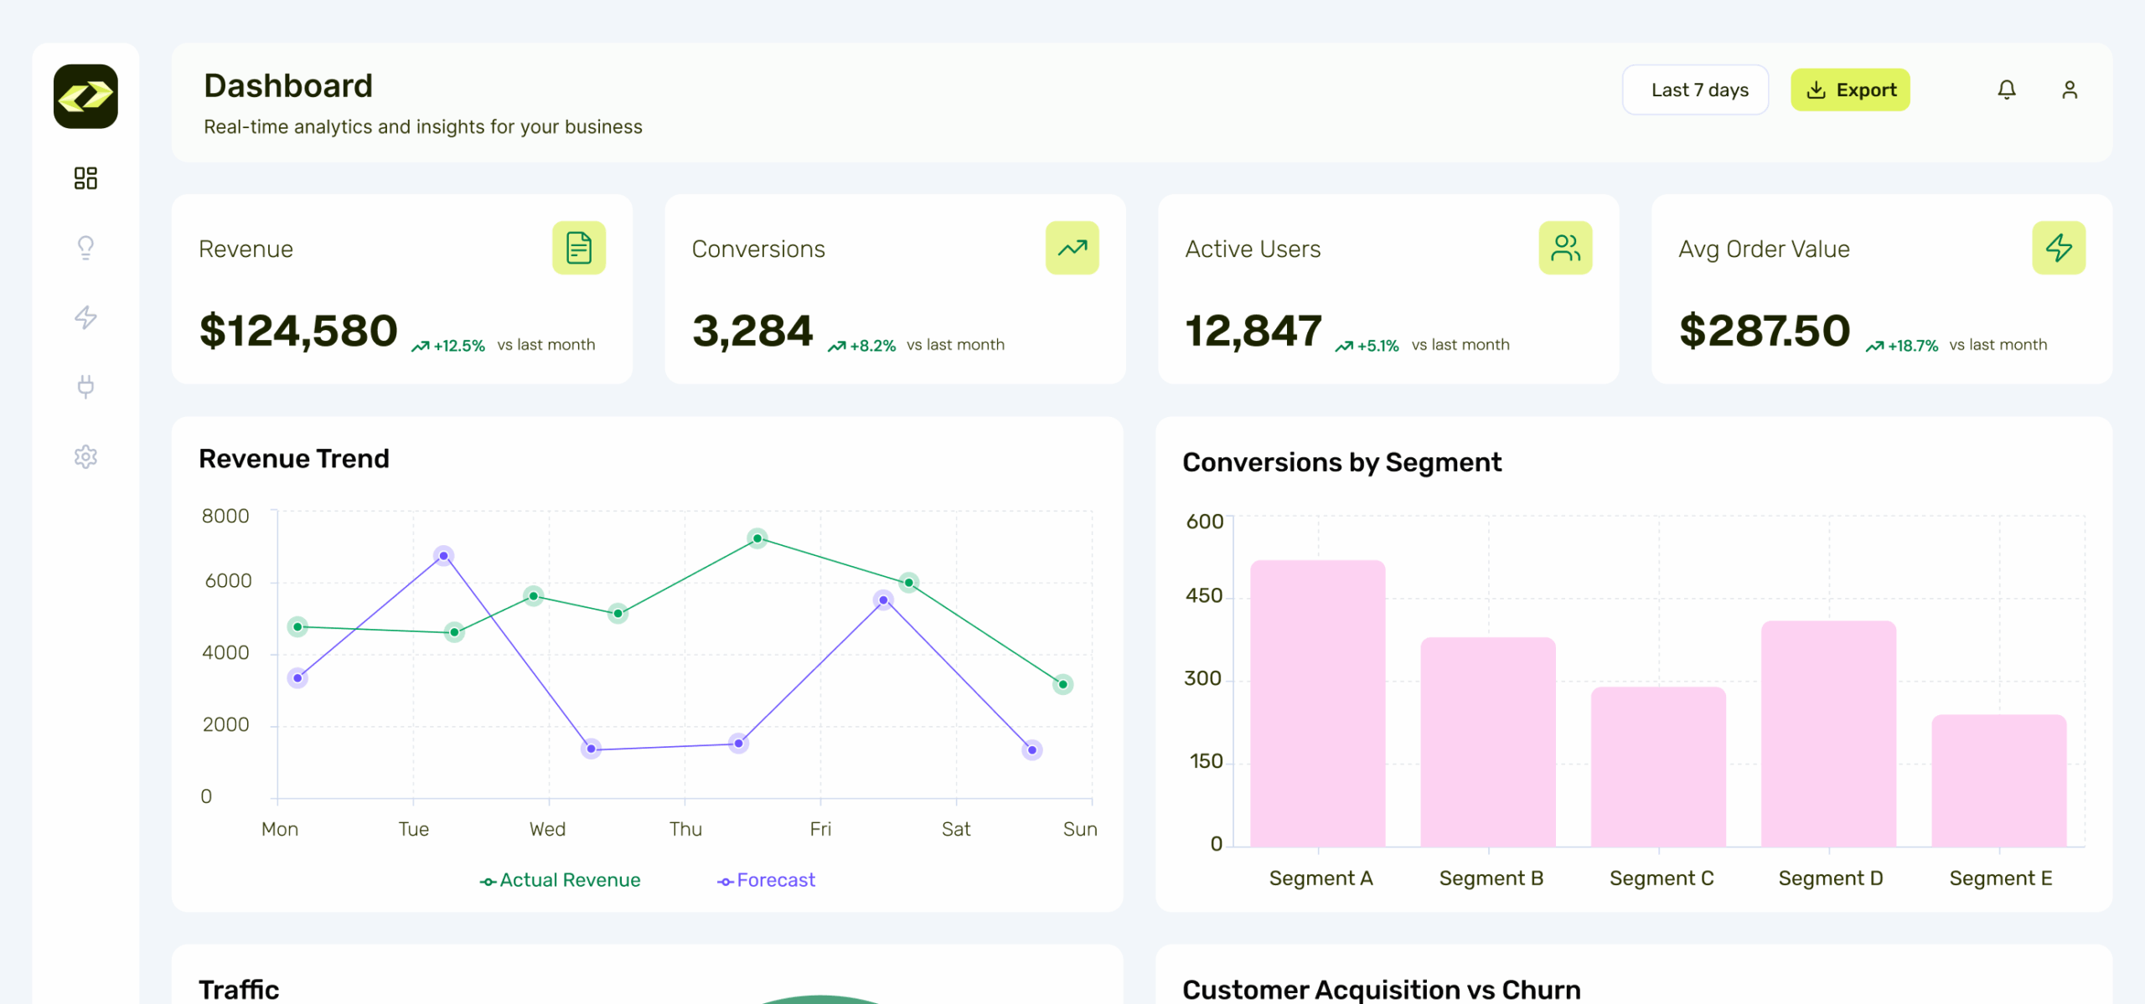The image size is (2145, 1004).
Task: Click the Segment A bar
Action: [1317, 703]
